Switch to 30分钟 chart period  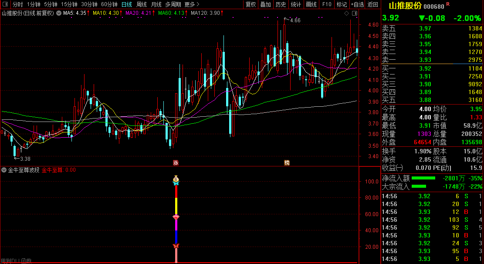tap(89, 4)
